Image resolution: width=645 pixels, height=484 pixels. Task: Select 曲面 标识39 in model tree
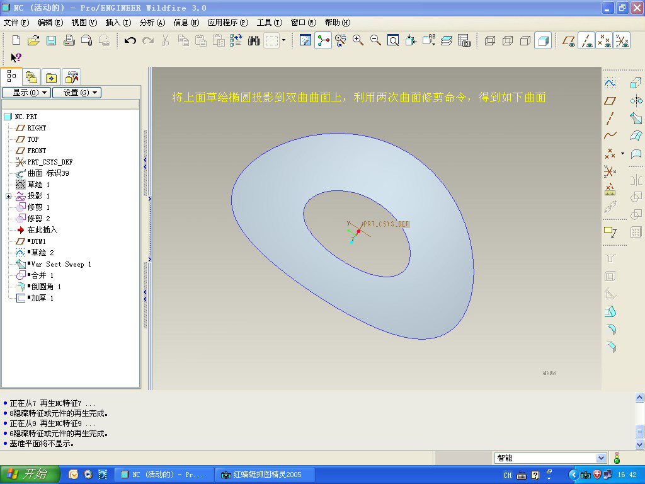point(48,173)
